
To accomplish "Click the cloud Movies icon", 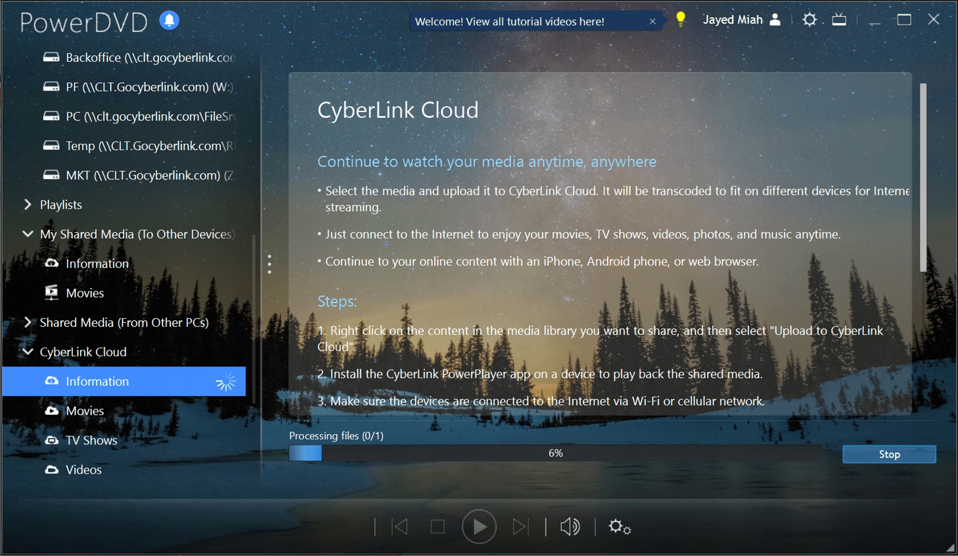I will point(51,411).
